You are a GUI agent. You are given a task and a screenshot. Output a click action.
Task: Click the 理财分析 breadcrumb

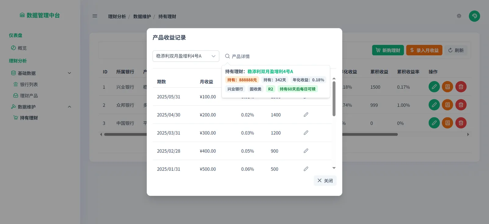[x=117, y=17]
